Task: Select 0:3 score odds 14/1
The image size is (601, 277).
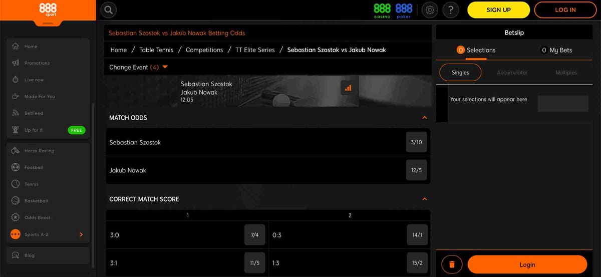Action: 417,235
